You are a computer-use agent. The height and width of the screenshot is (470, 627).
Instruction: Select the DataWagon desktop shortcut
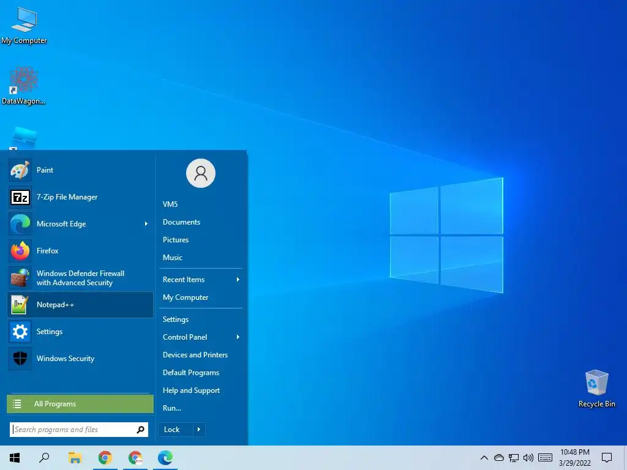[x=24, y=86]
